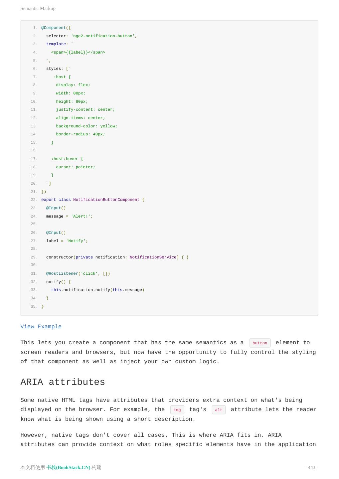Click the page number 443 in footer

[x=311, y=467]
